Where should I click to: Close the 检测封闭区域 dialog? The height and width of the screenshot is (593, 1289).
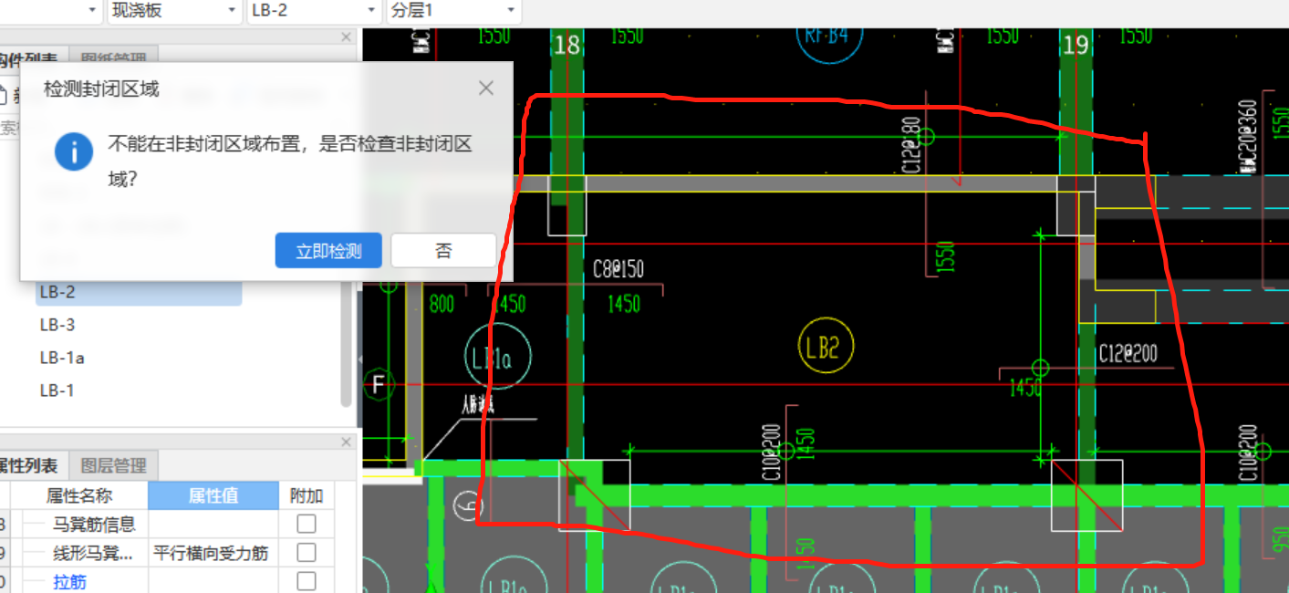click(486, 88)
